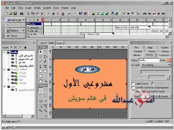The image size is (174, 130).
Task: Click the orange scene Color swatch
Action: pos(169,60)
